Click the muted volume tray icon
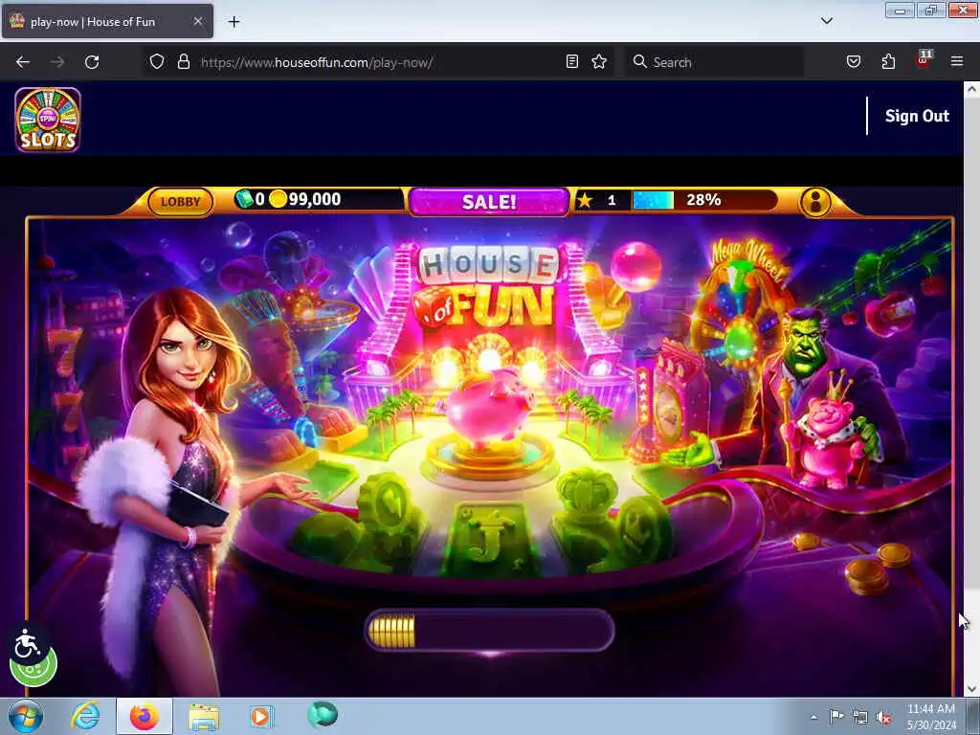Viewport: 980px width, 735px height. point(883,718)
